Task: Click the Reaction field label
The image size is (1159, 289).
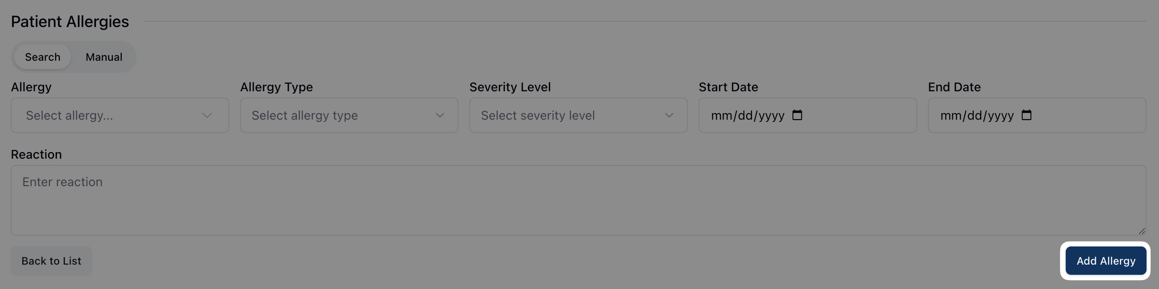Action: pyautogui.click(x=36, y=154)
